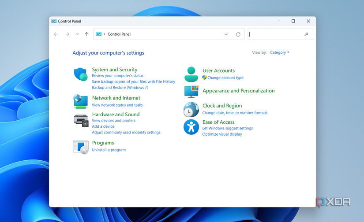This screenshot has height=222, width=364.
Task: Select Change account type link
Action: point(225,78)
